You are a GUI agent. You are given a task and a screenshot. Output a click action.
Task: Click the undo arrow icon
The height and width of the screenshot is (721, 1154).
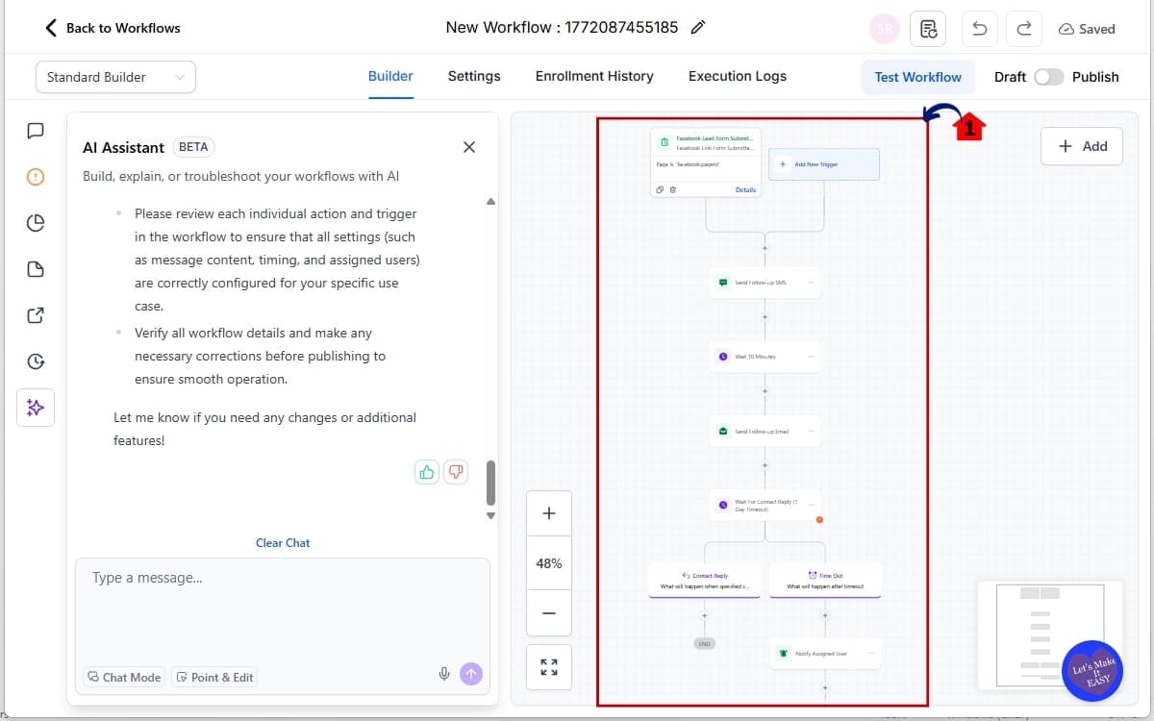tap(979, 28)
